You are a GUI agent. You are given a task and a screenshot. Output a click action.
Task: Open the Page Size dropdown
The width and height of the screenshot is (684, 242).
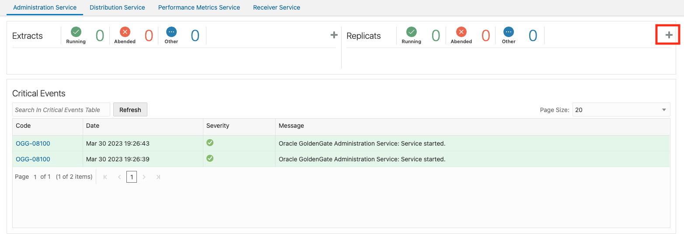(621, 110)
